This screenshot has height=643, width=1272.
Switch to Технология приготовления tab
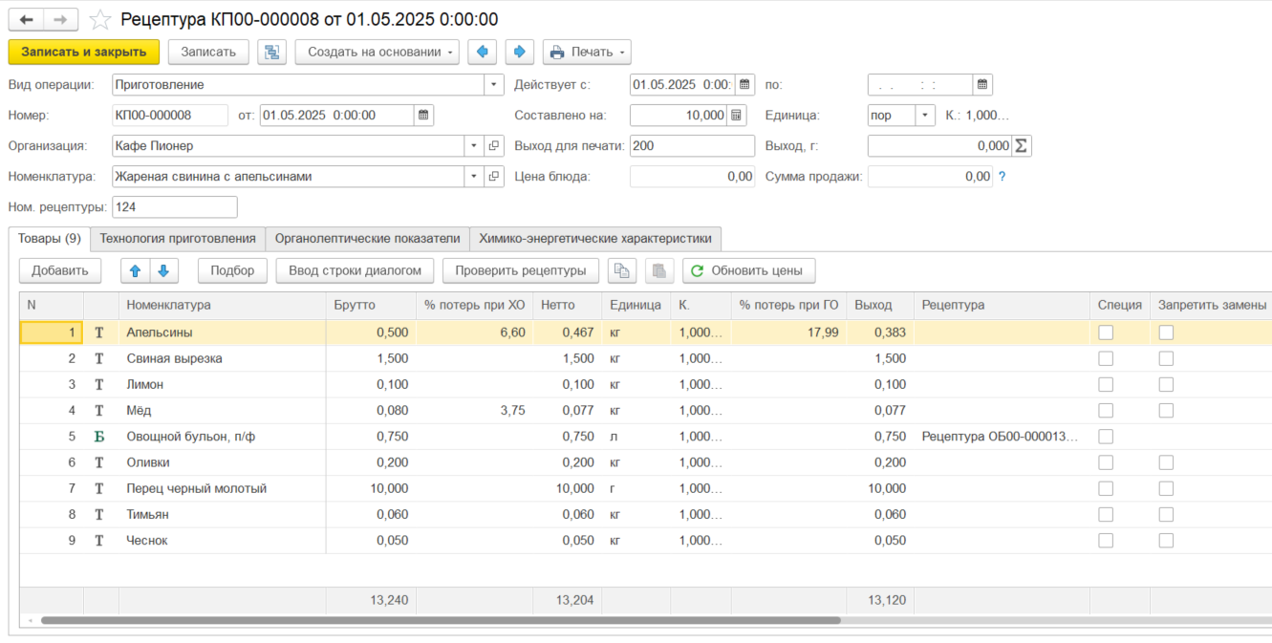178,238
